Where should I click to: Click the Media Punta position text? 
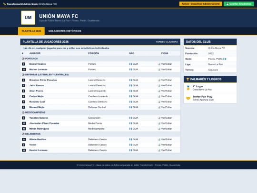click(x=95, y=123)
